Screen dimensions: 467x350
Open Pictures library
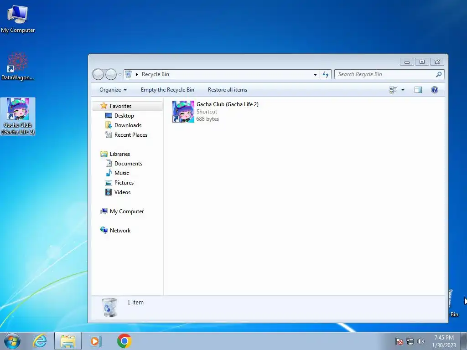pyautogui.click(x=124, y=182)
